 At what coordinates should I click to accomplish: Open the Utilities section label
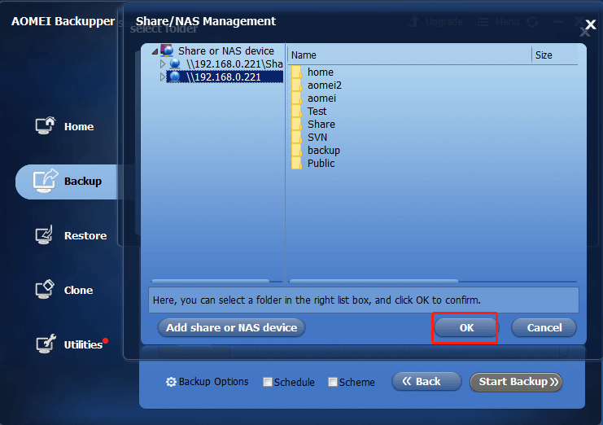click(x=83, y=344)
